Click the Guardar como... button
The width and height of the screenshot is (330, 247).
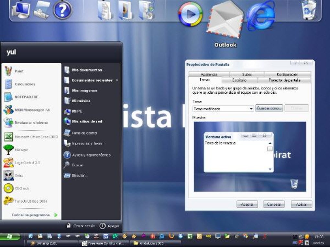click(269, 108)
